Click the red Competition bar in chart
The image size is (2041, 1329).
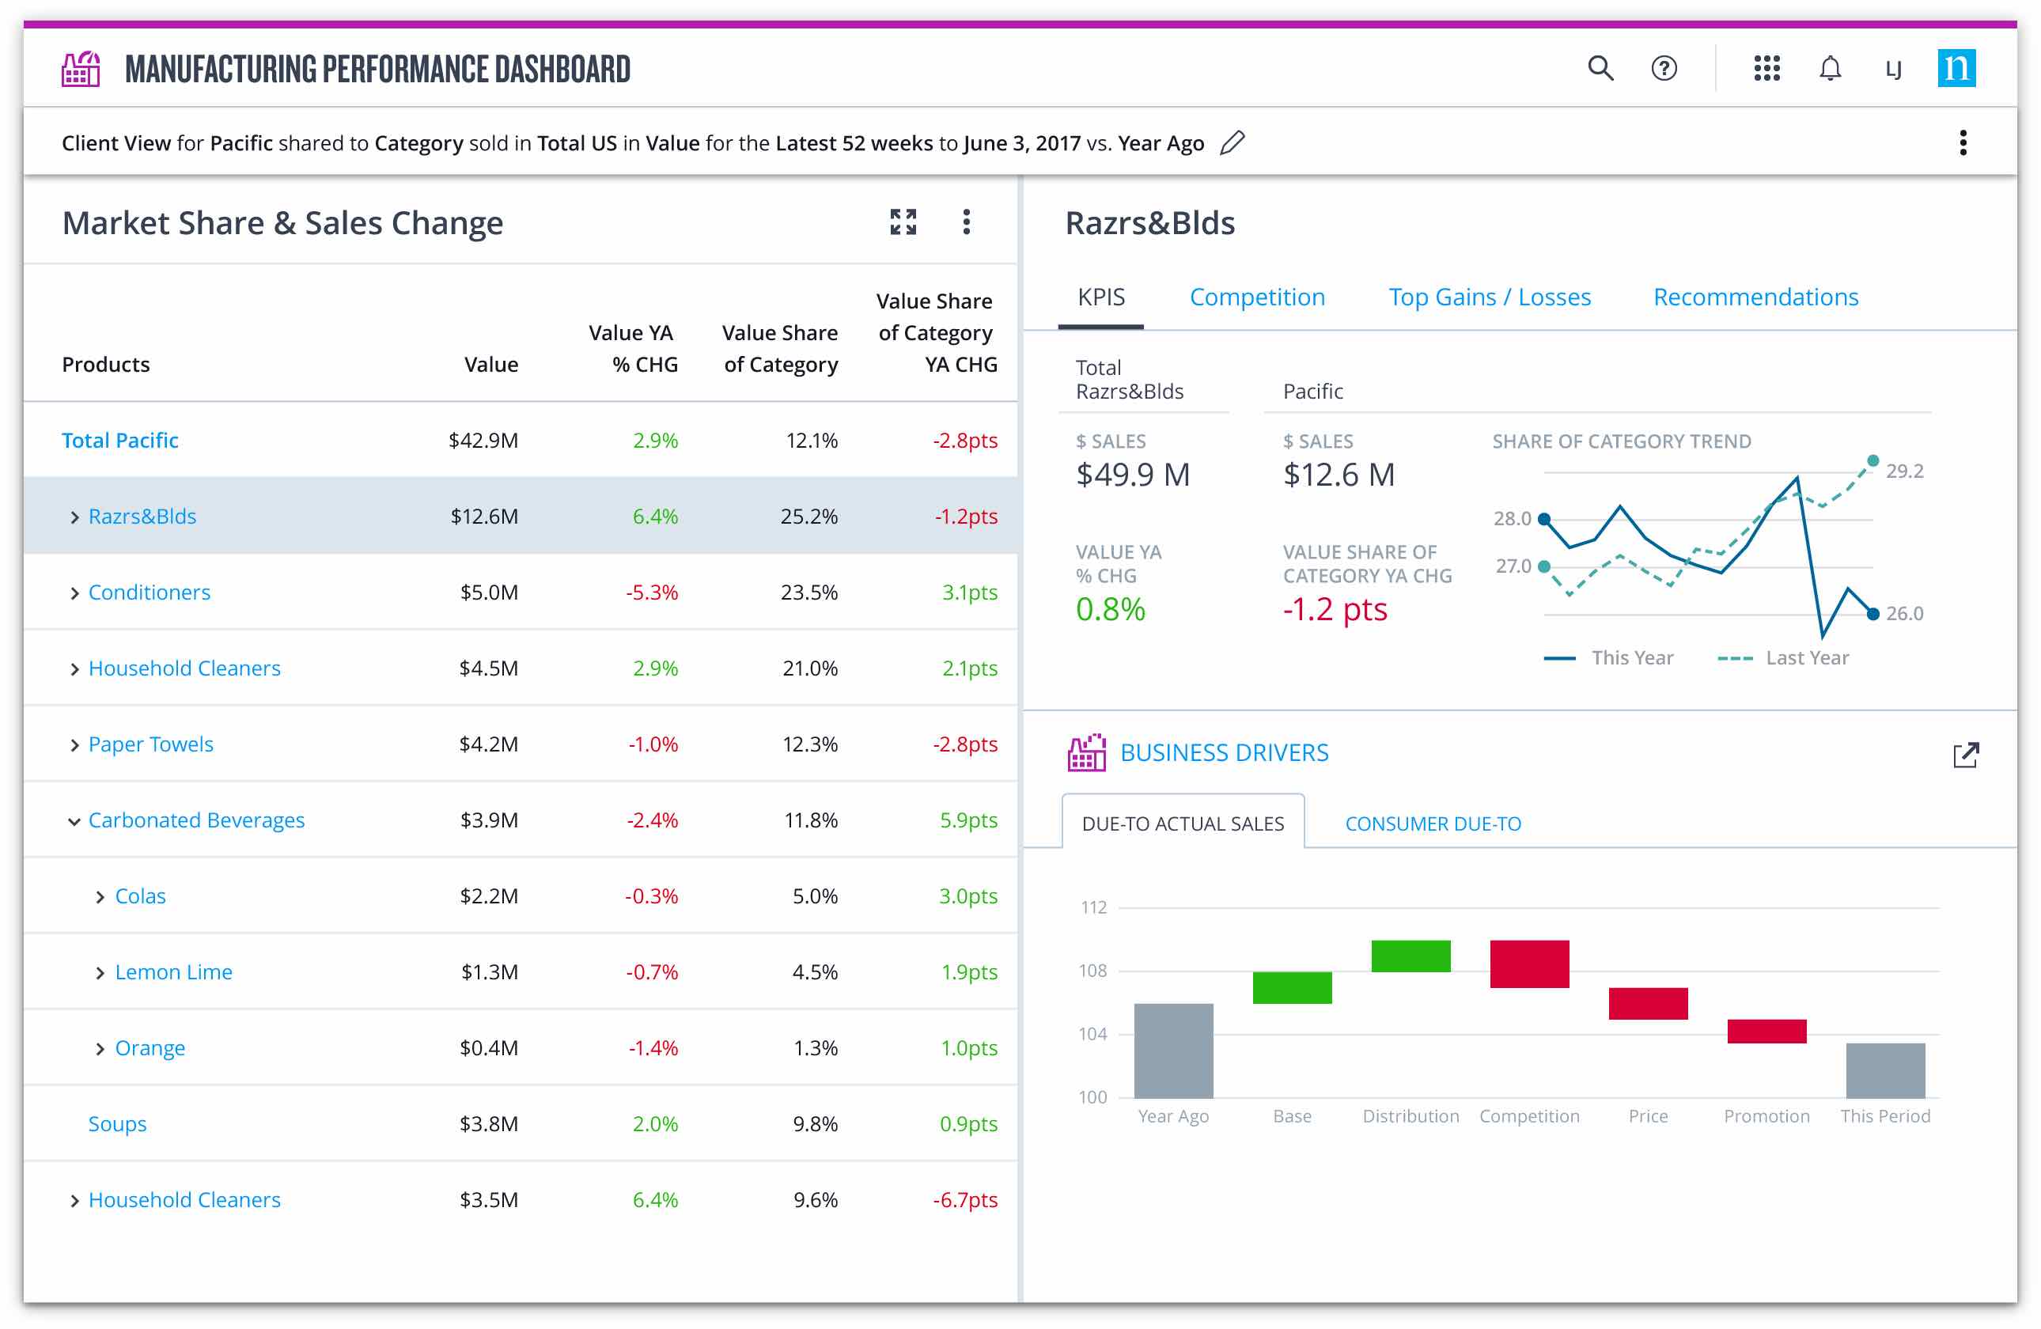[1529, 964]
